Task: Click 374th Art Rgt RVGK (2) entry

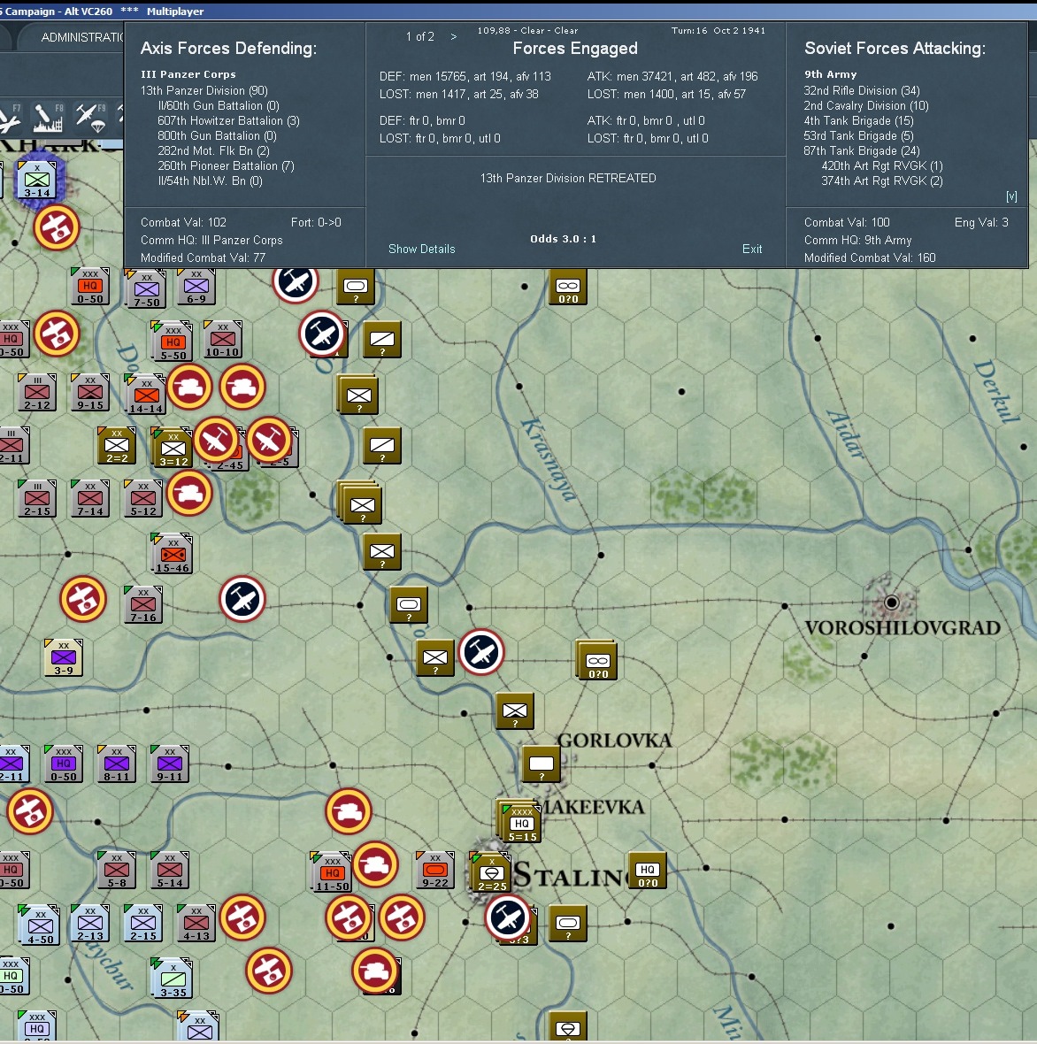Action: coord(882,181)
